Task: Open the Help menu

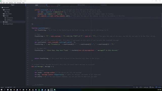Action: tap(23, 3)
